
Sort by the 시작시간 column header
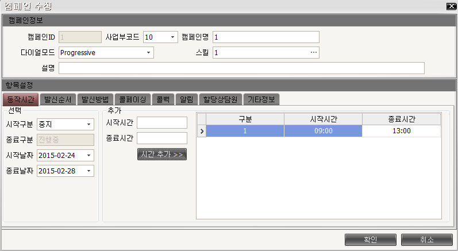323,119
